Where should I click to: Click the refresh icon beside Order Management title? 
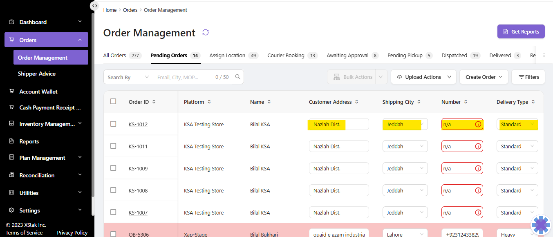[x=206, y=32]
